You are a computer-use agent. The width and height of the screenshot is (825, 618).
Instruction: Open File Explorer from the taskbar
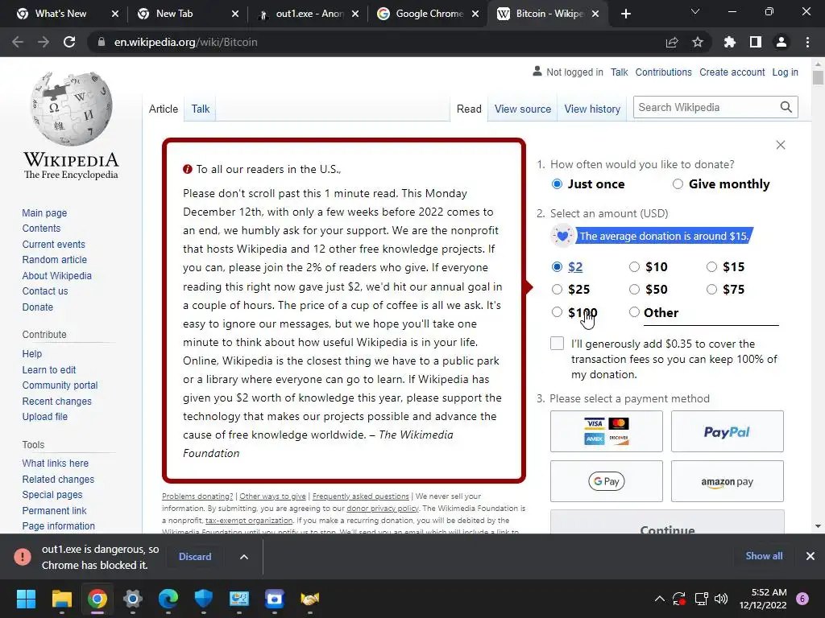(61, 599)
